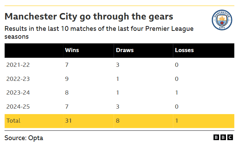Click the Source: Opta text
Image resolution: width=237 pixels, height=148 pixels.
(24, 138)
